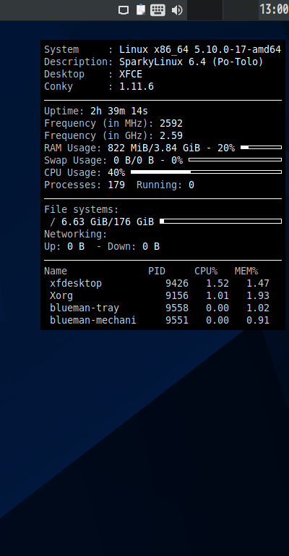
Task: Click the Uptime value '2h 39m 14s'
Action: click(119, 111)
